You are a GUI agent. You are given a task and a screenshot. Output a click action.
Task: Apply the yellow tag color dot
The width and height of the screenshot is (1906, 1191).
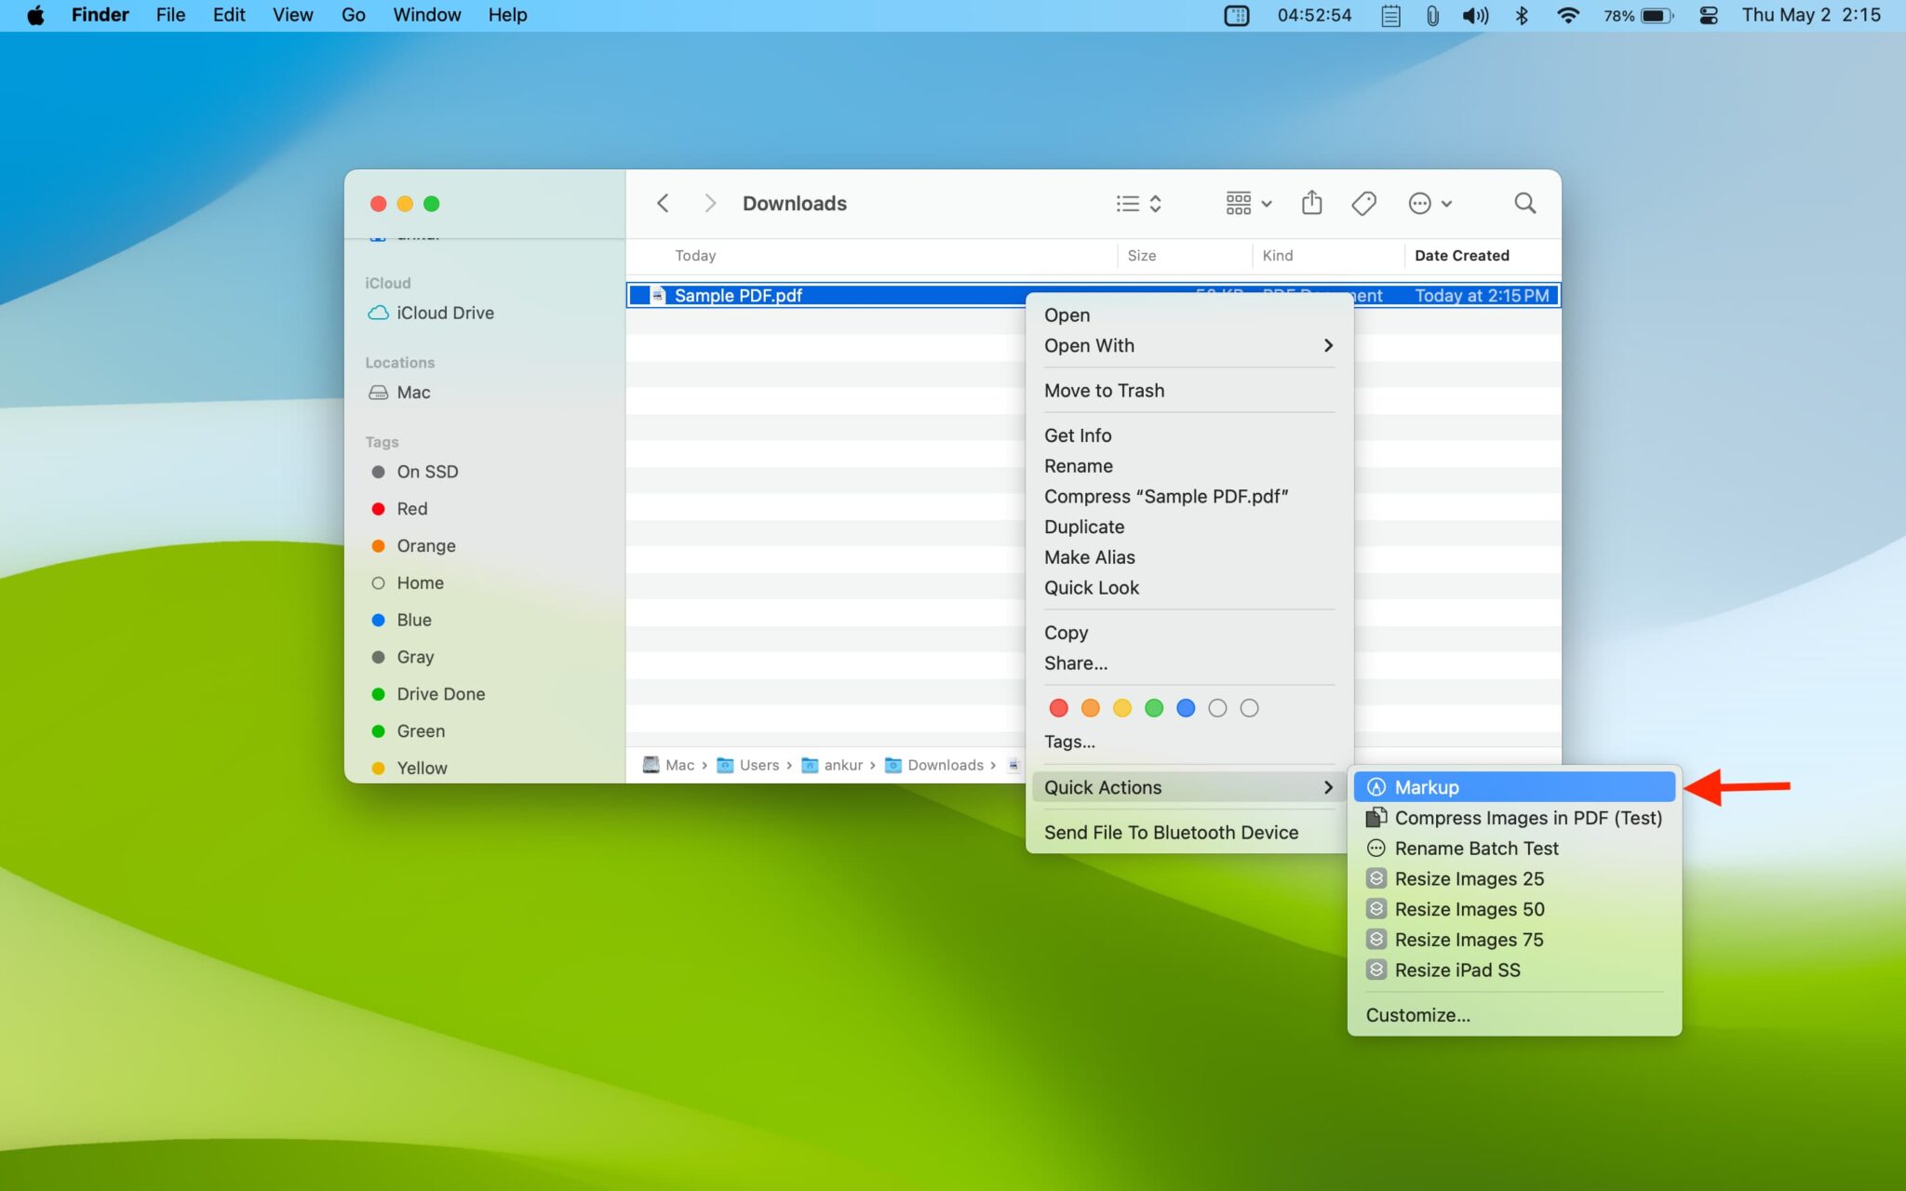[1122, 708]
